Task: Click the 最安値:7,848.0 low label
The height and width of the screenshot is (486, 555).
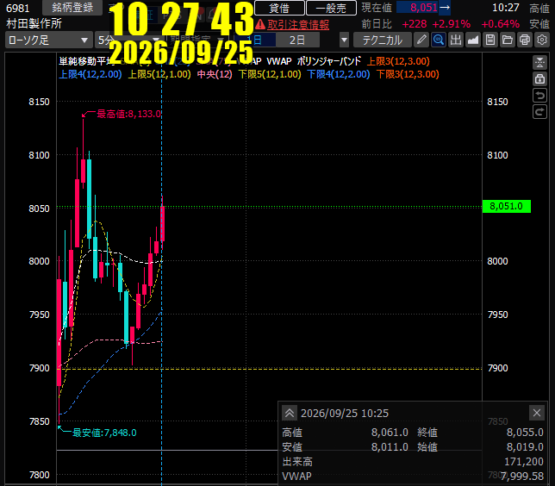Action: coord(104,433)
